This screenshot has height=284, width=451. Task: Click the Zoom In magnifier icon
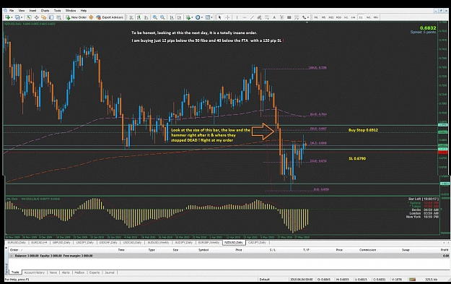154,17
